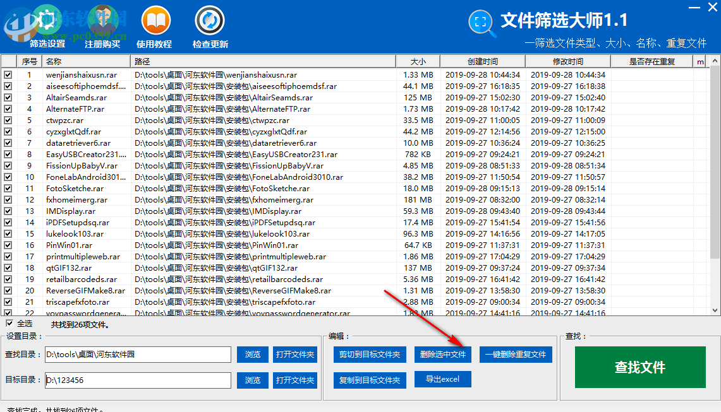Sort by the 修改时间 column header
This screenshot has width=721, height=412.
point(568,61)
